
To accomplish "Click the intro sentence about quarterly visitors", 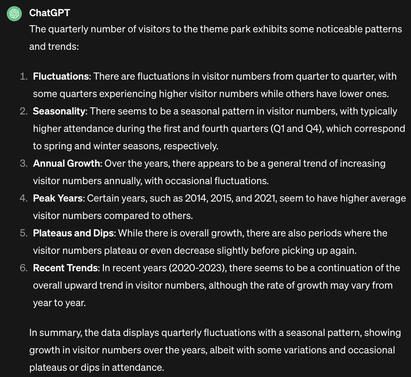I will pos(215,29).
